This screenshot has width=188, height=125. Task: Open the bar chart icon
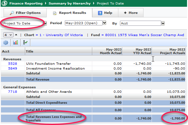click(x=15, y=43)
